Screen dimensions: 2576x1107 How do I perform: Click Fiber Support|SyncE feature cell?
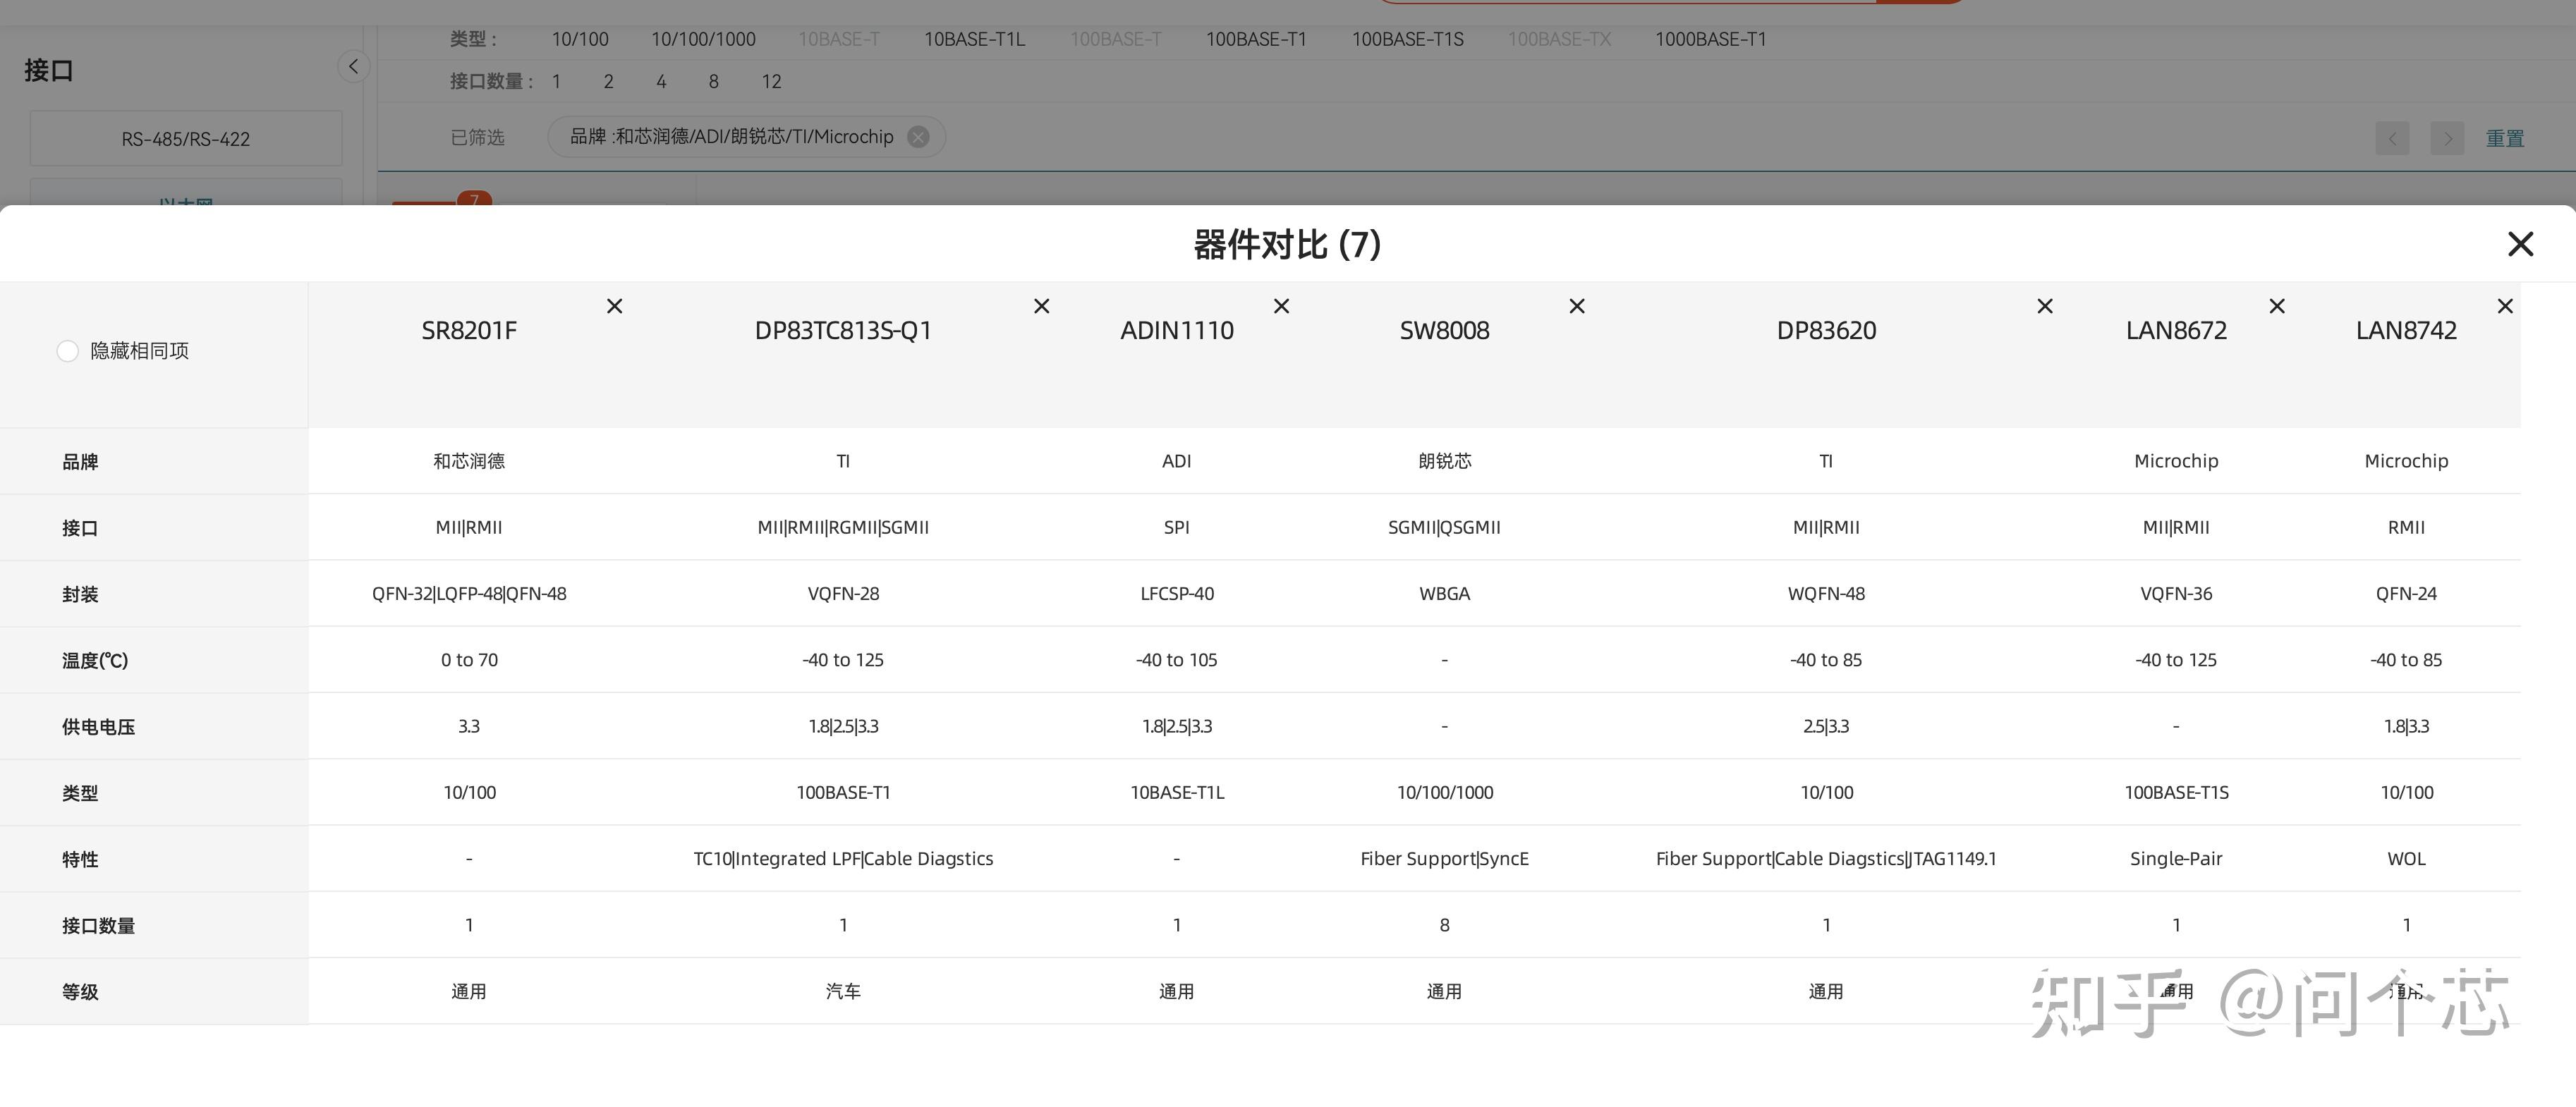point(1444,859)
